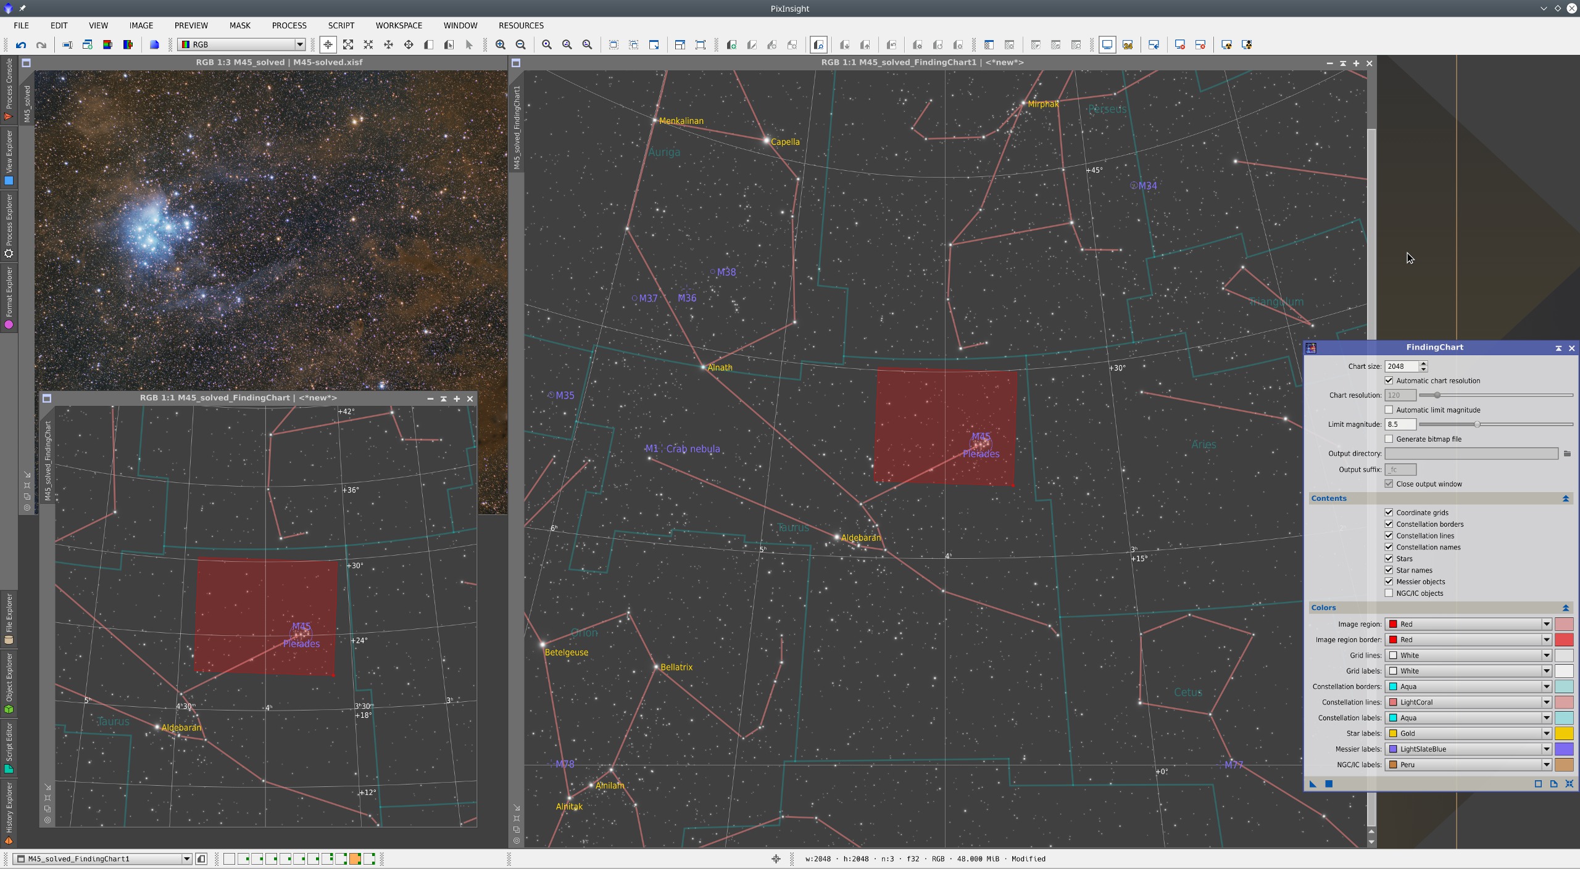Click the NGC/IC labels Peru color swatch
This screenshot has width=1580, height=869.
click(x=1564, y=765)
